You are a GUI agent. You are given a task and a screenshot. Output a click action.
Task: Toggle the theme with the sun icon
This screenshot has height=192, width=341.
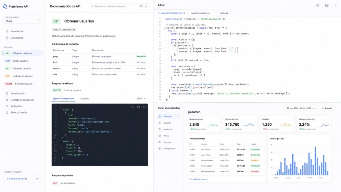[x=318, y=5]
